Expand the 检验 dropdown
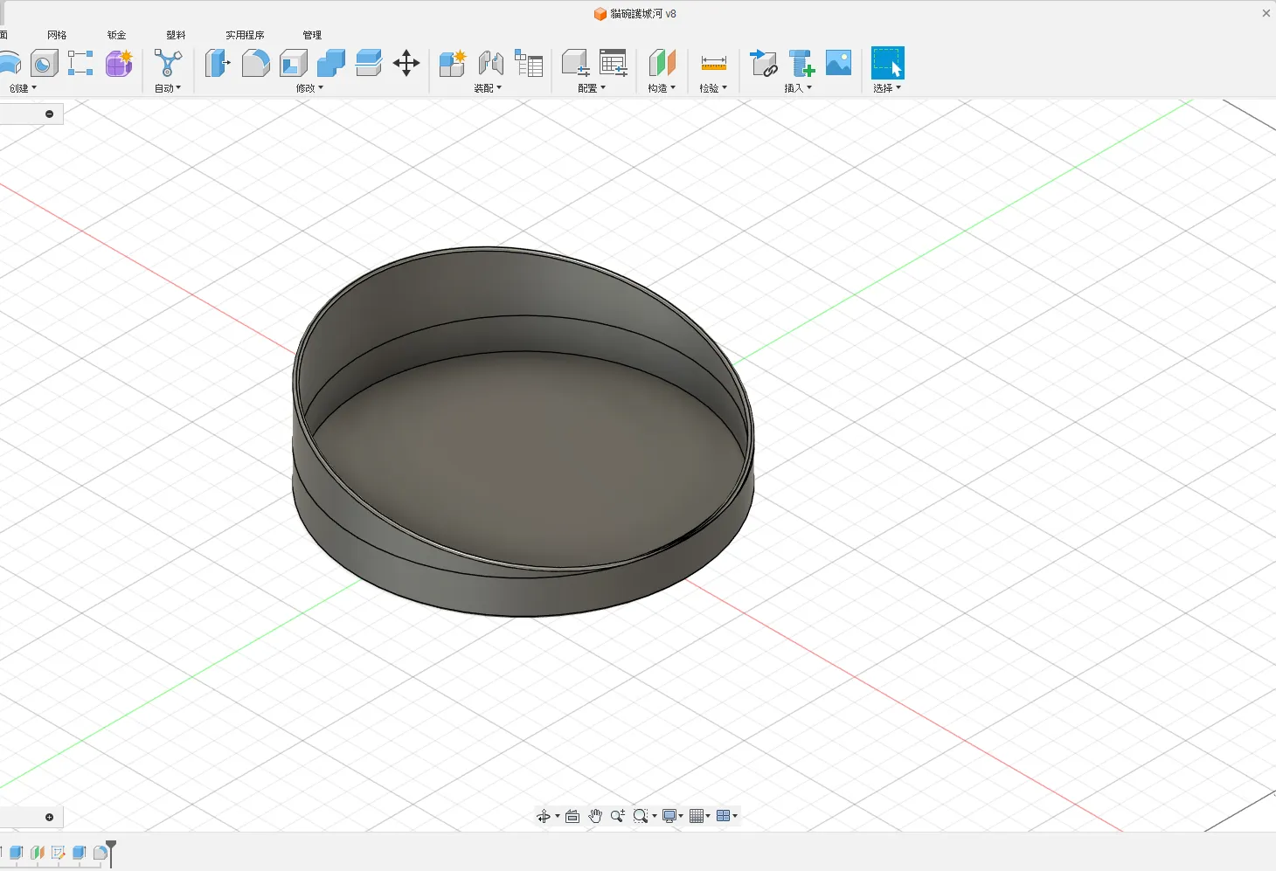Screen dimensions: 1276x871 713,88
